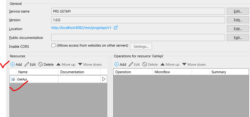
Task: Add a new resource in Resources panel
Action: tap(16, 64)
